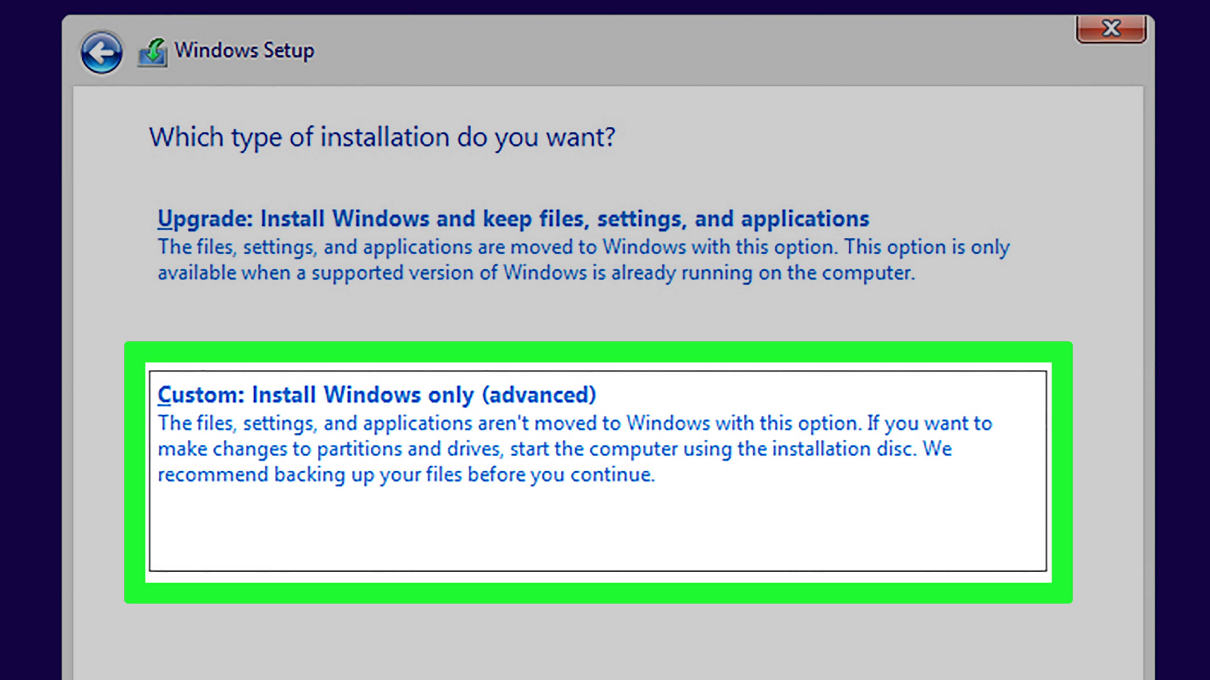Click the Custom description recommending backing up files
Image resolution: width=1210 pixels, height=680 pixels.
(x=575, y=449)
